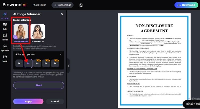Choose the General Model thumbnail
Viewport: 200px width, 109px height.
tap(21, 31)
